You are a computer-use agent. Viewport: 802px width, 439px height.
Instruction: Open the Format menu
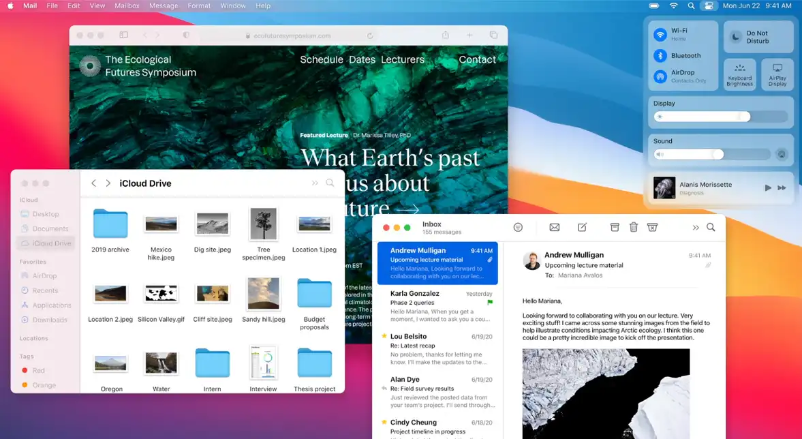point(199,5)
